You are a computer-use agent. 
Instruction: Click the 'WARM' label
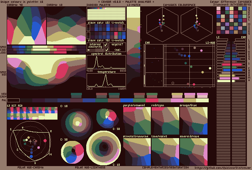[x=122, y=89]
